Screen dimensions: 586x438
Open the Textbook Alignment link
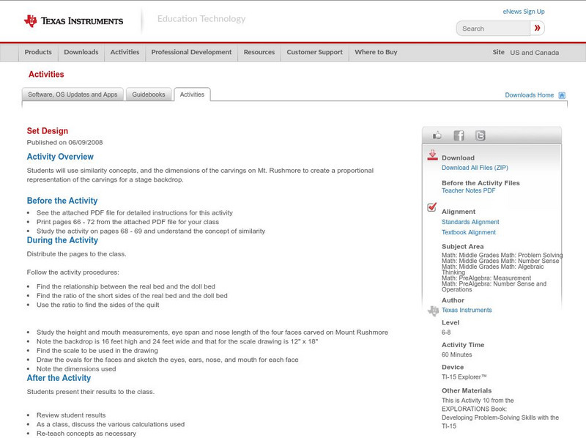[x=469, y=232]
